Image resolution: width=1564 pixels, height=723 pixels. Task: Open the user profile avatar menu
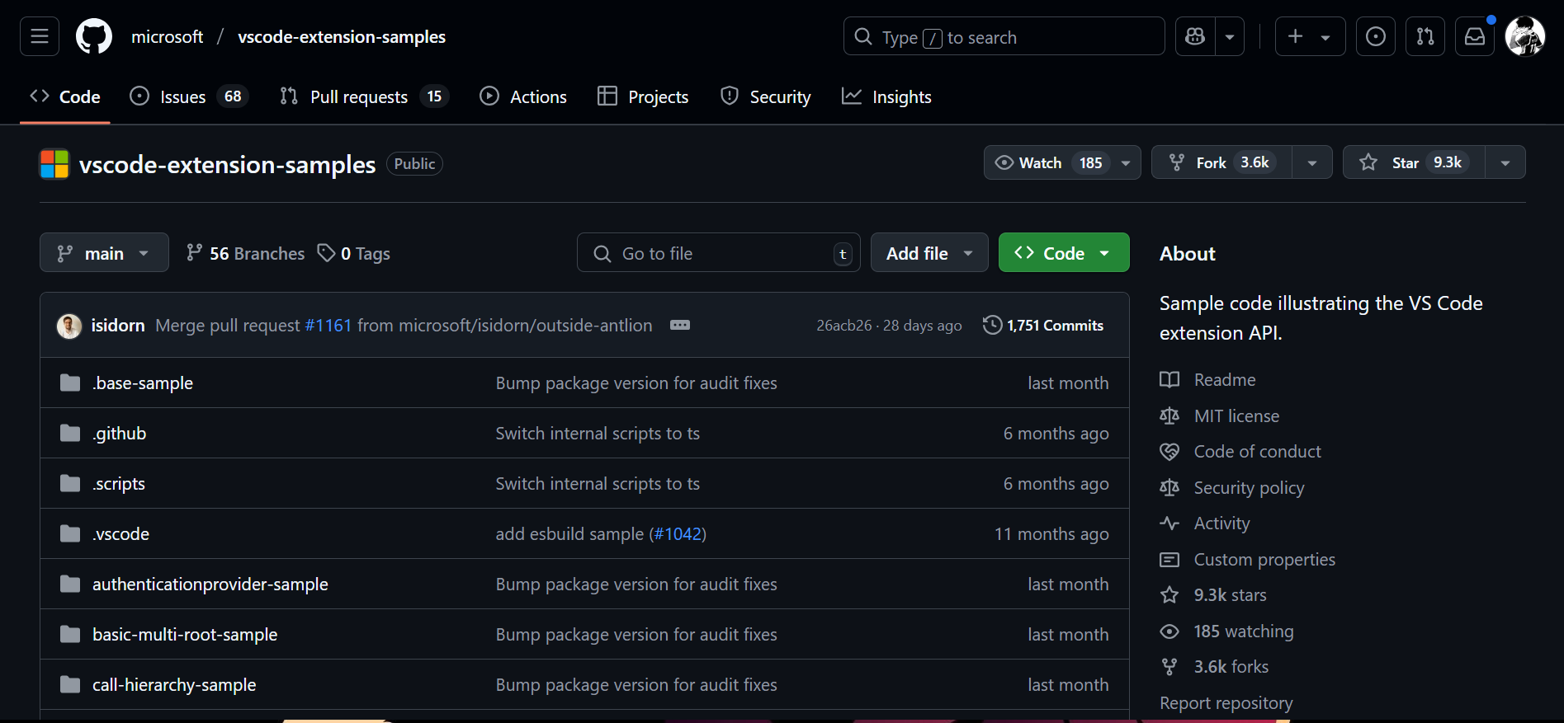(x=1525, y=36)
